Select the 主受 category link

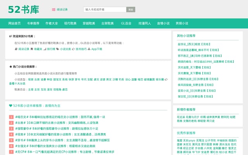(x=31, y=90)
